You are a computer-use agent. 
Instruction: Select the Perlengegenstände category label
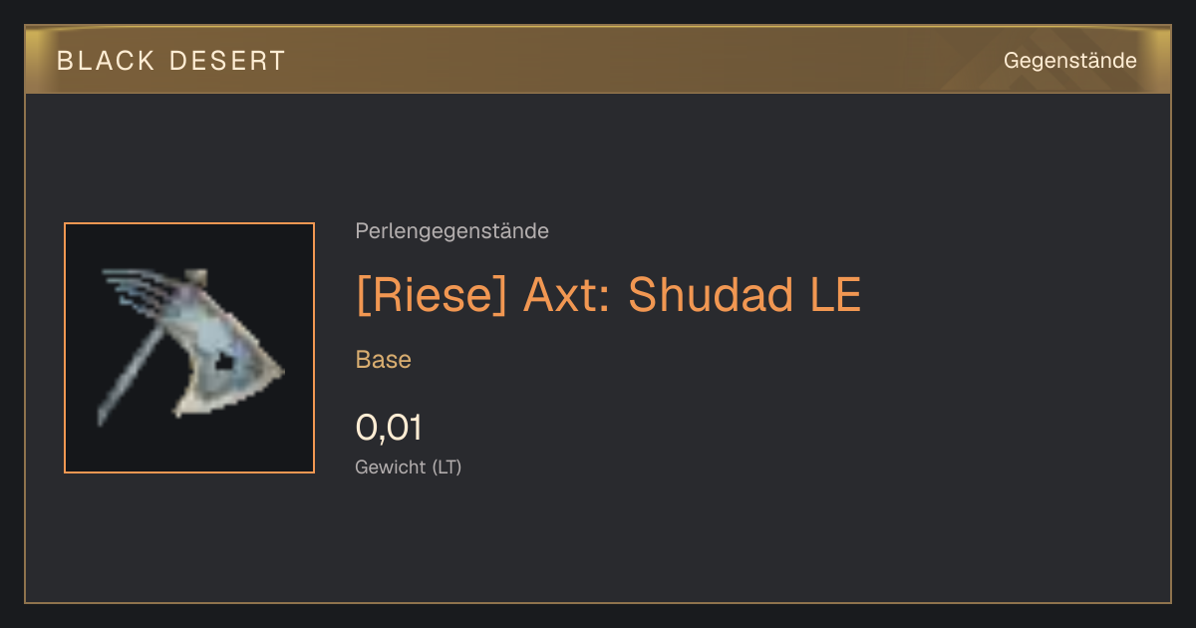[x=451, y=231]
